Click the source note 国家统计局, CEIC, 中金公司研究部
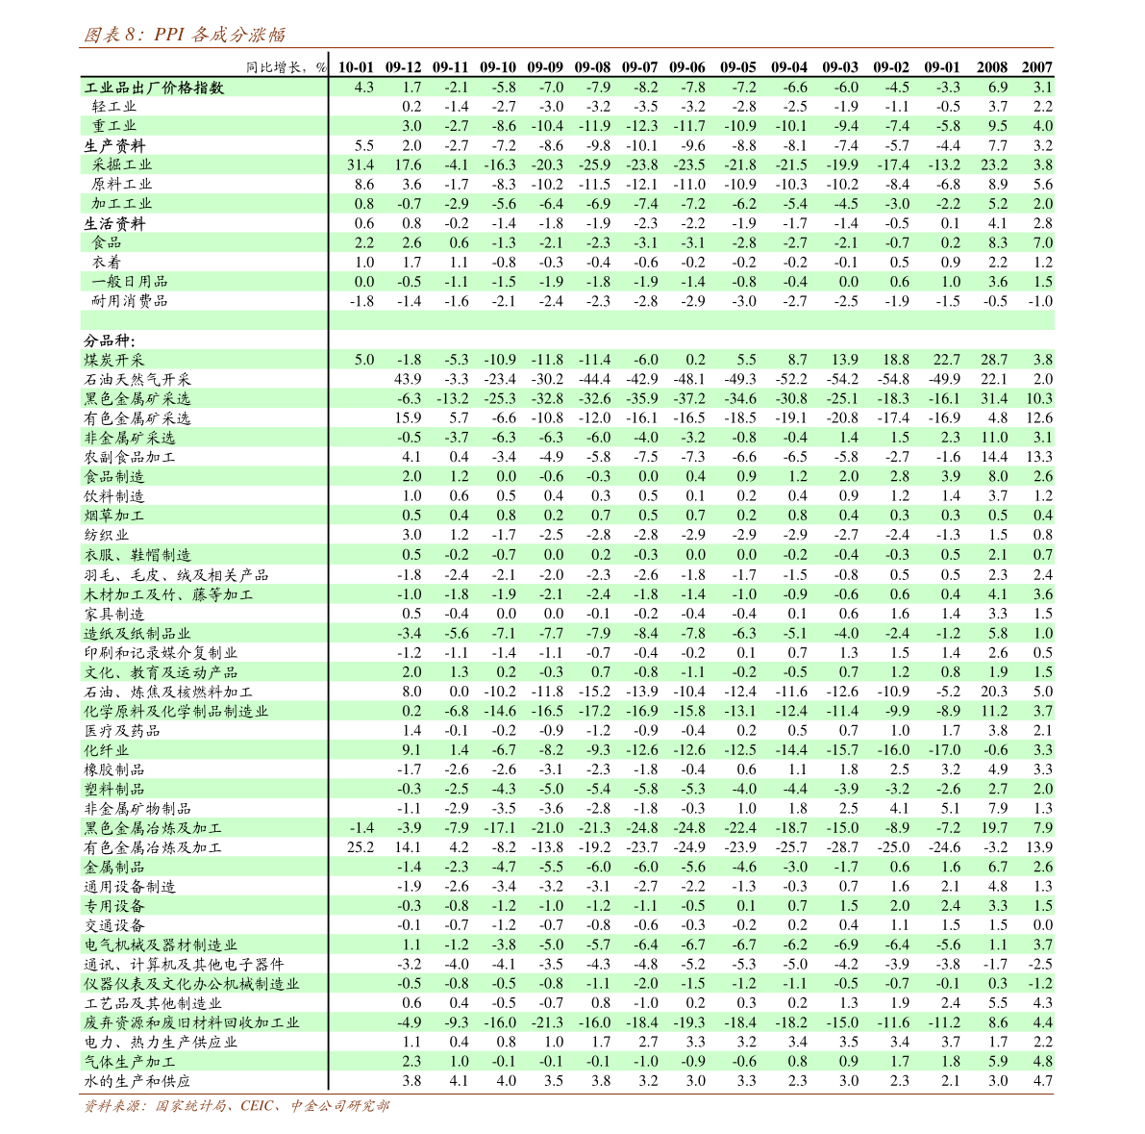 coord(236,1107)
